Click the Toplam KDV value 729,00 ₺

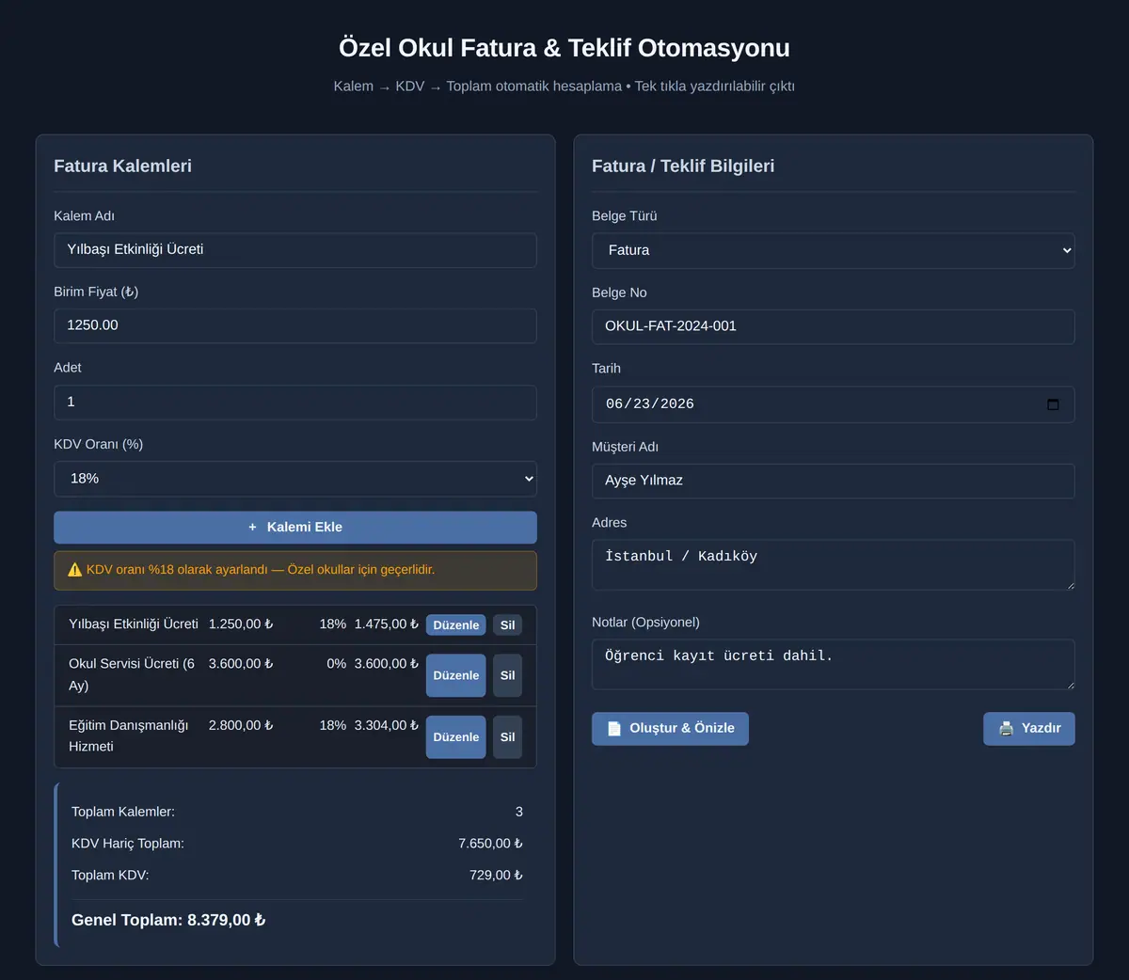(x=496, y=876)
